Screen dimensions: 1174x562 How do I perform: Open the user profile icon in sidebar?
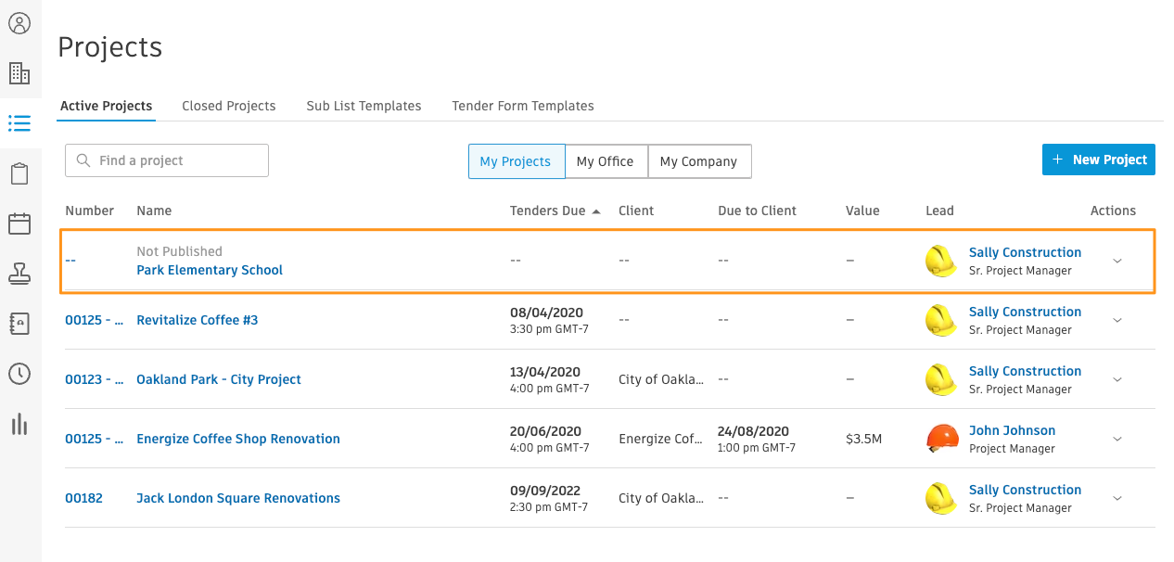[x=19, y=23]
